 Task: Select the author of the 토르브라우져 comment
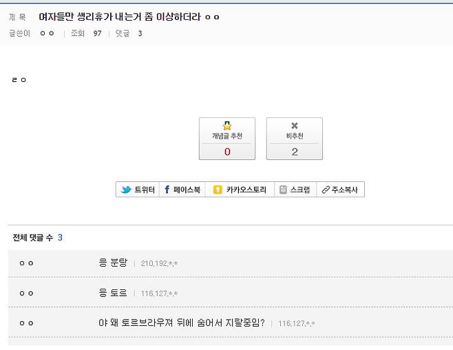[x=26, y=322]
